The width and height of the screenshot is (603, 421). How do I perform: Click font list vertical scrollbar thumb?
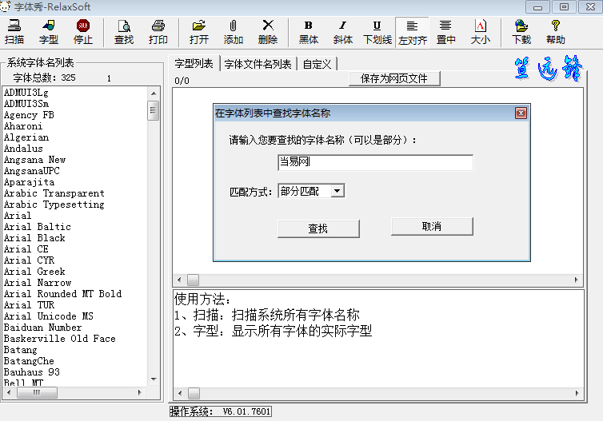pyautogui.click(x=153, y=110)
